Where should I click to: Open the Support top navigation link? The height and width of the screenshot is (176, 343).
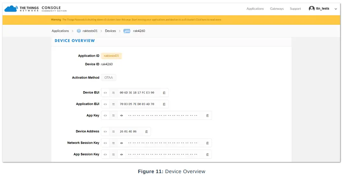[295, 9]
